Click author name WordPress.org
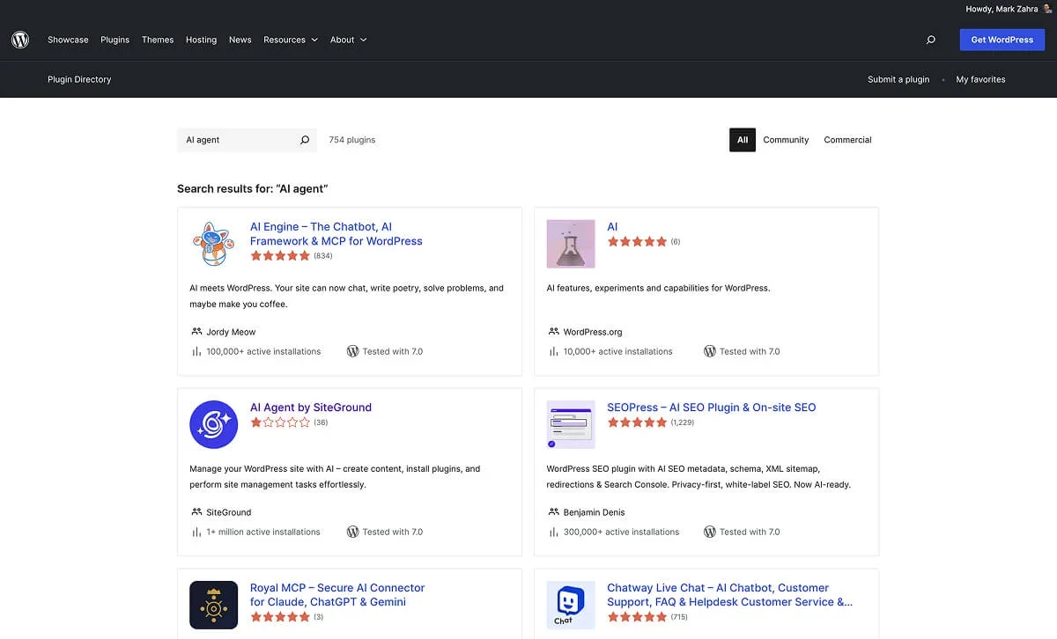This screenshot has height=639, width=1057. click(x=593, y=332)
